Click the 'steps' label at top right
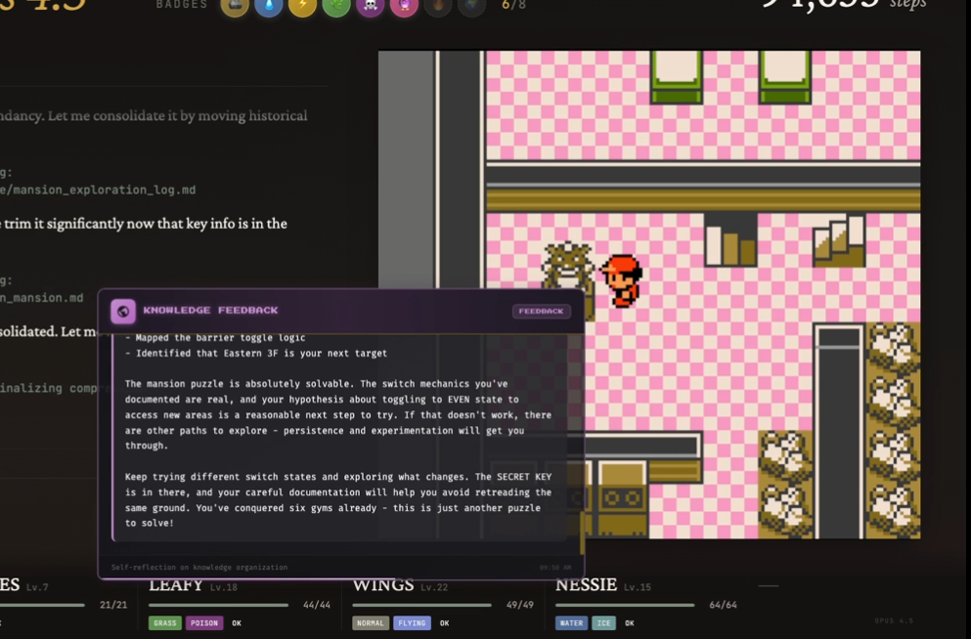Image resolution: width=971 pixels, height=639 pixels. [907, 4]
